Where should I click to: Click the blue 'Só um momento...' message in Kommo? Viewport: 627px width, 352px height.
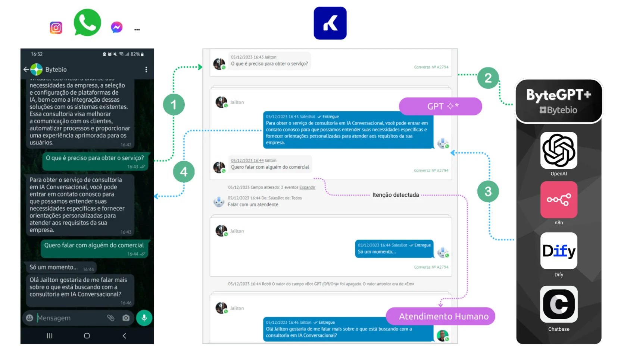click(394, 248)
